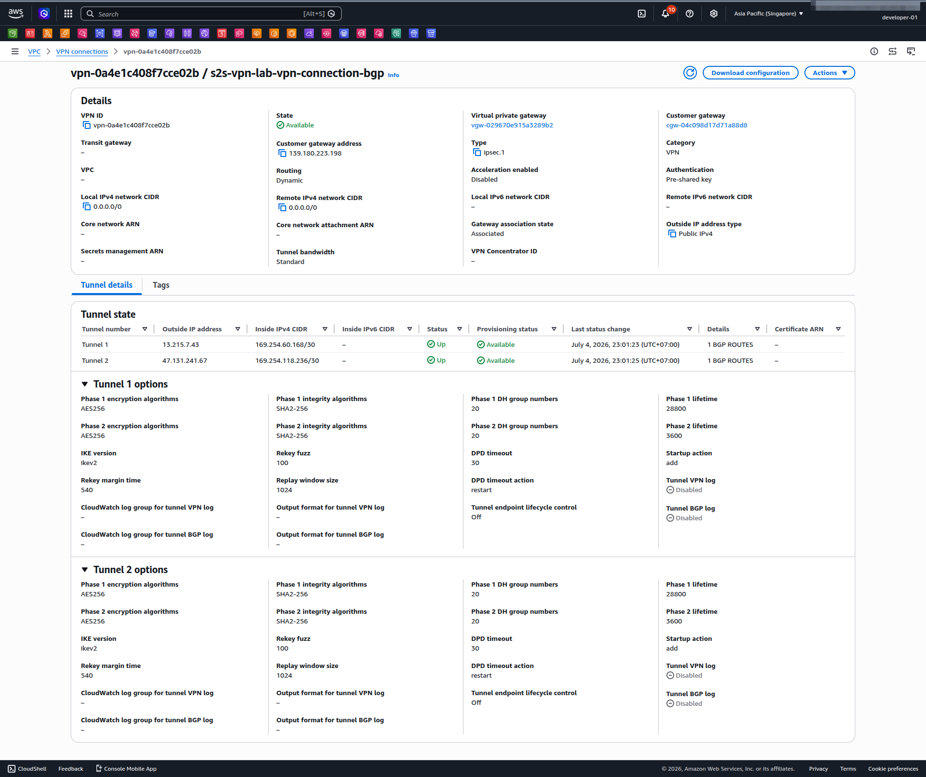Open Cookie preferences in footer
926x777 pixels.
pyautogui.click(x=893, y=769)
